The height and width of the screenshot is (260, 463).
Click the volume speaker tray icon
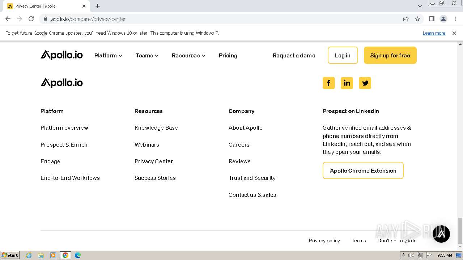(411, 255)
